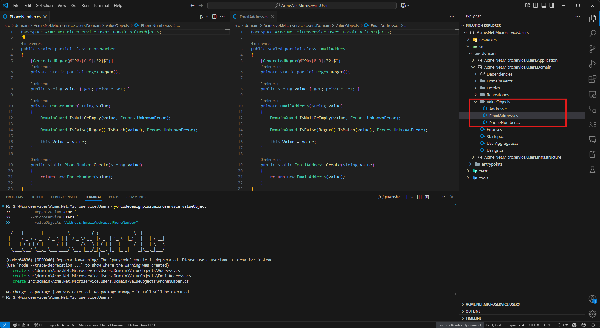Click the lightbulb code action icon
Screen dimensions: 600x328
[24, 38]
